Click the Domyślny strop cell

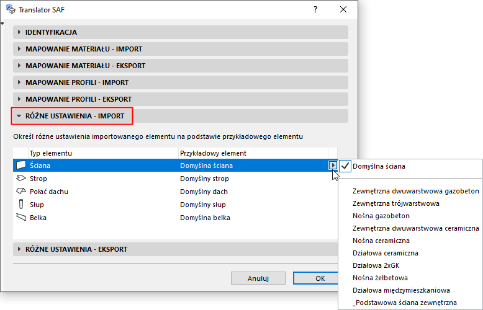[x=204, y=179]
